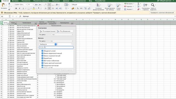Viewport: 176px width, 99px height.
Task: Click the Cut scissors icon
Action: (x=9, y=4)
